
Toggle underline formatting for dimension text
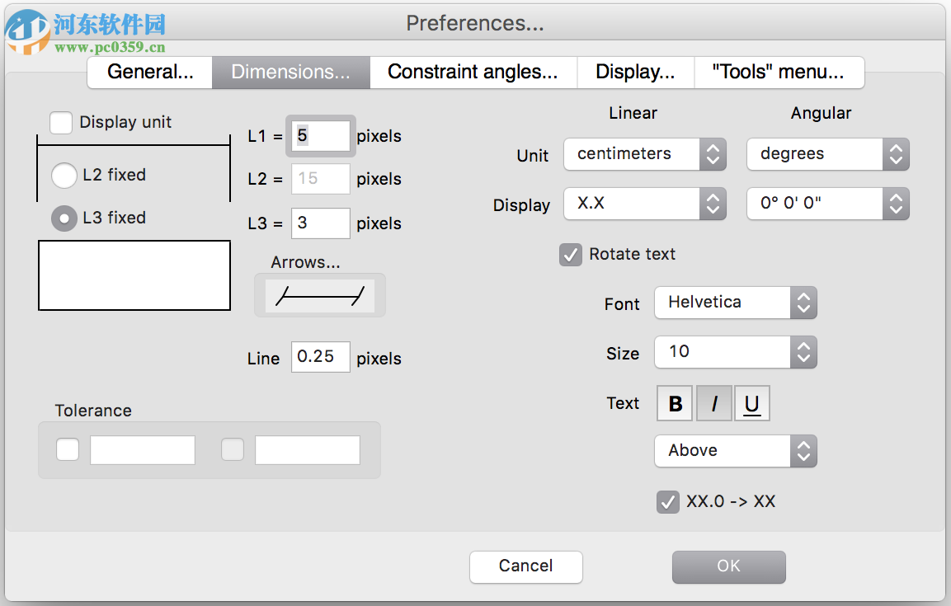(751, 402)
